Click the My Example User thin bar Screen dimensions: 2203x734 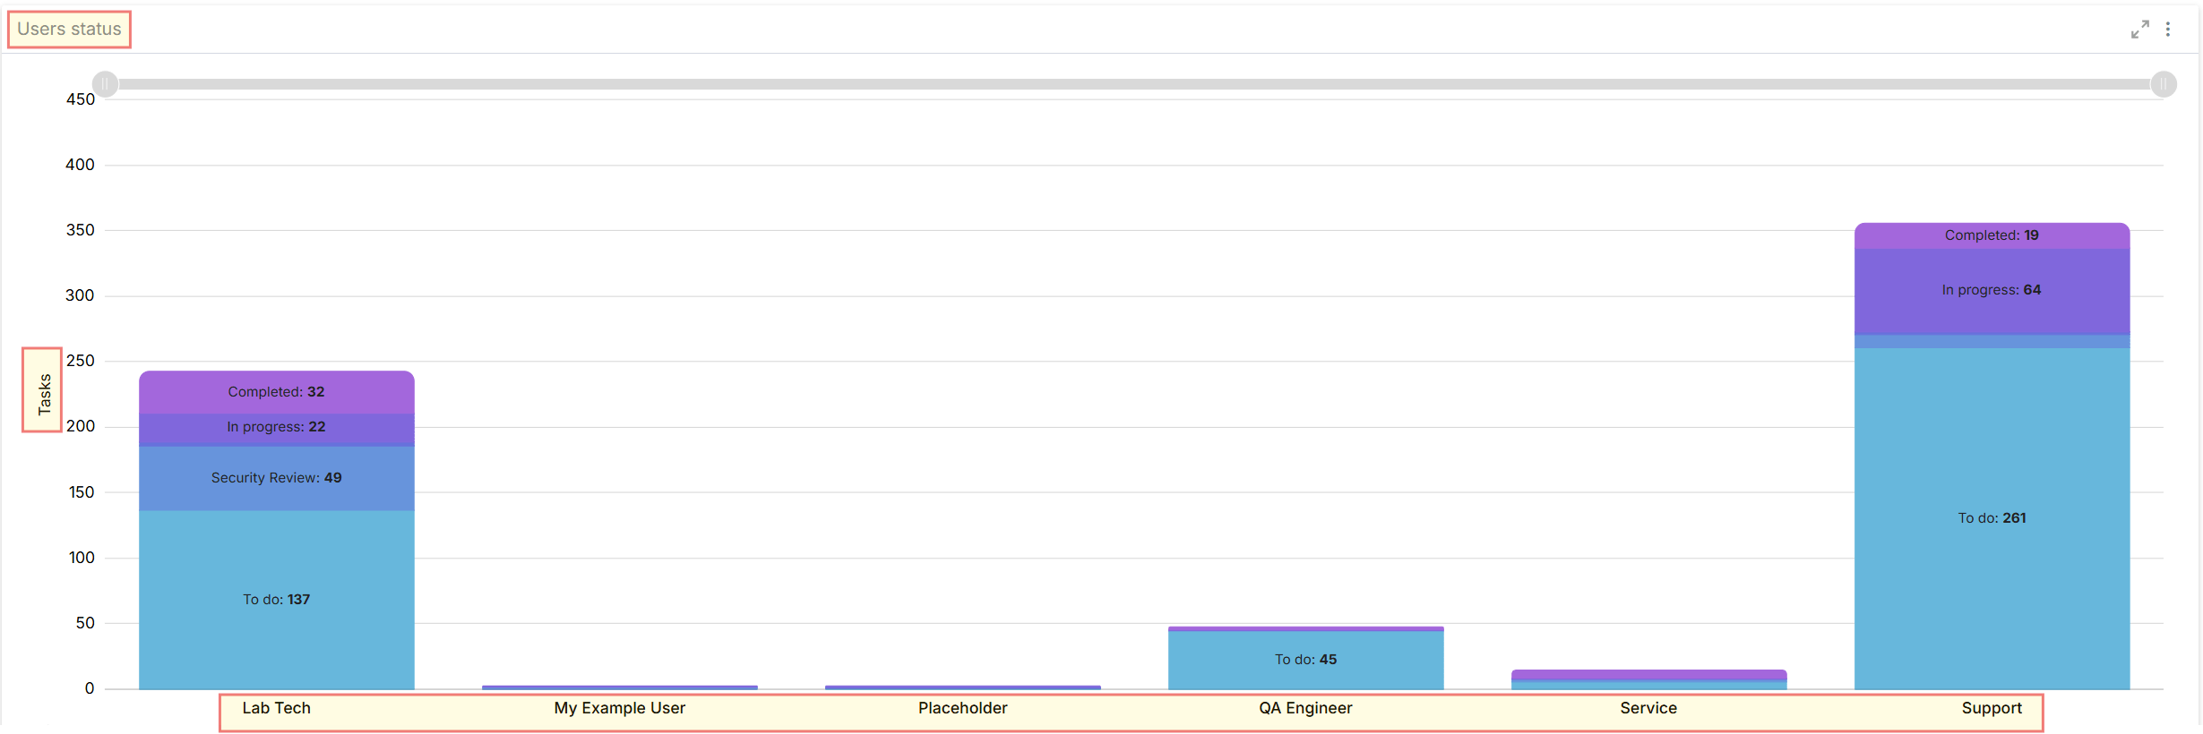tap(620, 687)
